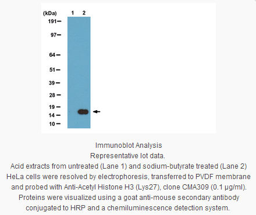The width and height of the screenshot is (256, 215).
Task: Click the Representative lot data text
Action: (127, 156)
